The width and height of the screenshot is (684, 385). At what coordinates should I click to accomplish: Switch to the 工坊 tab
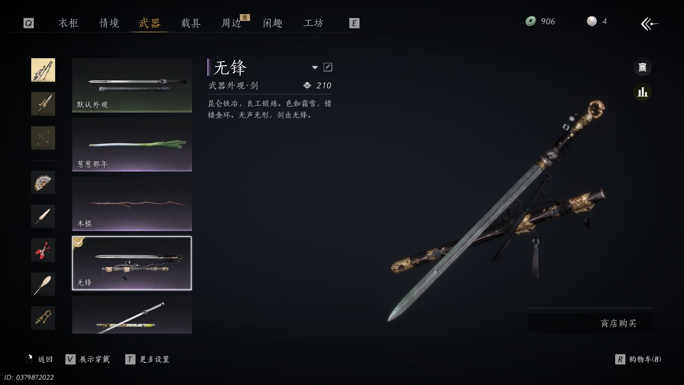[313, 23]
